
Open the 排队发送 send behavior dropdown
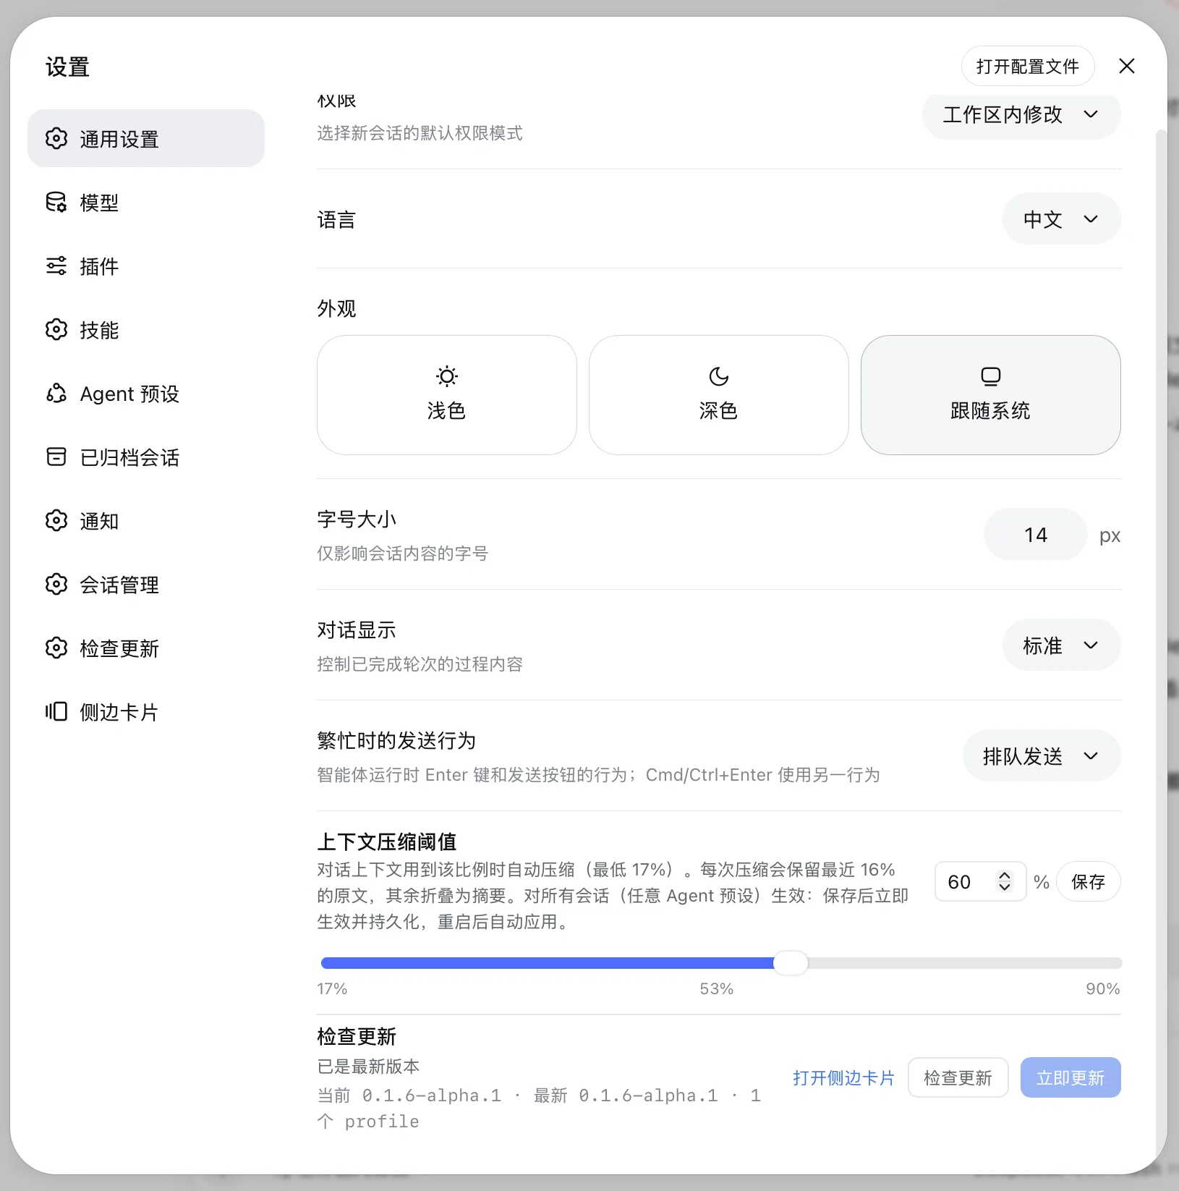pyautogui.click(x=1042, y=755)
